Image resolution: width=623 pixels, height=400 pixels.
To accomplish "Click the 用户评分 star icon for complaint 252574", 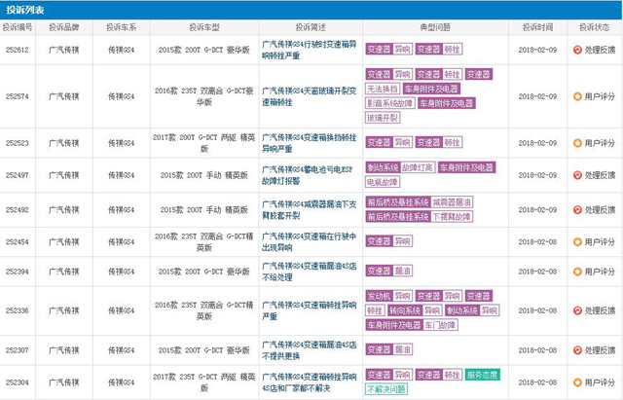I will pyautogui.click(x=577, y=96).
